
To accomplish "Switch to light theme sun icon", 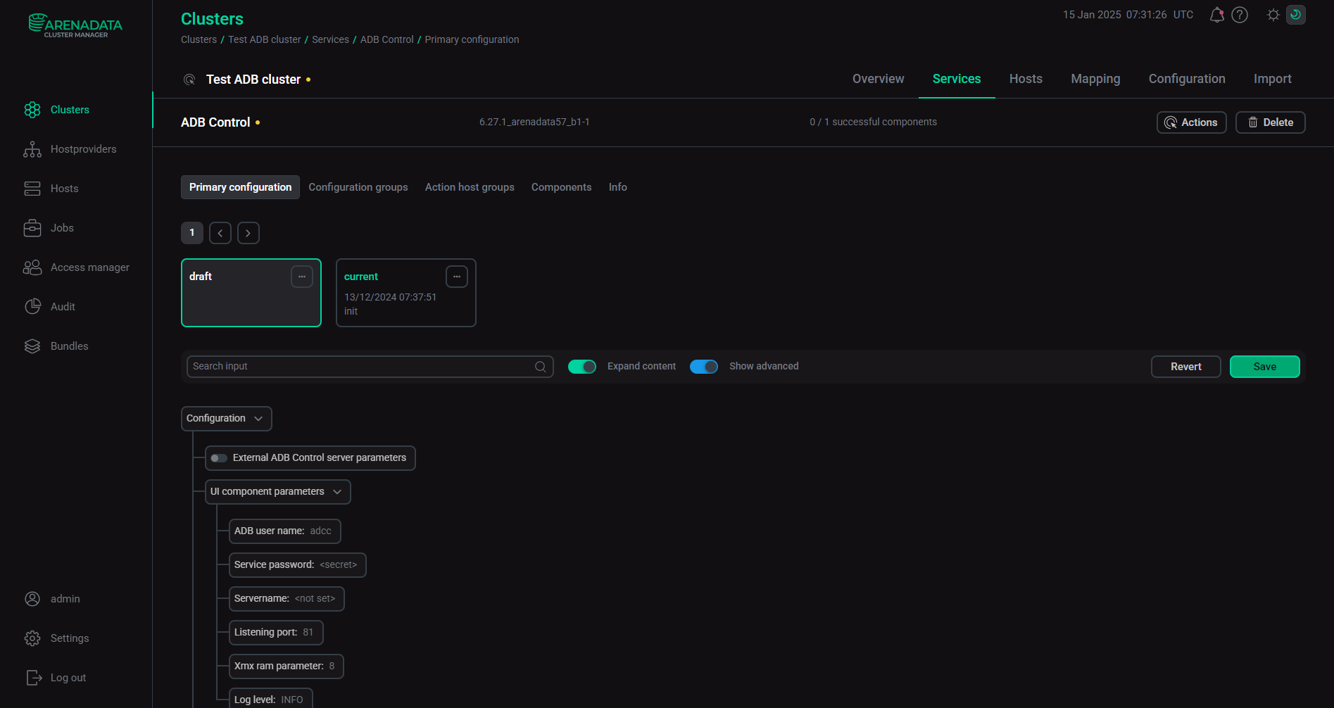I will click(x=1273, y=15).
